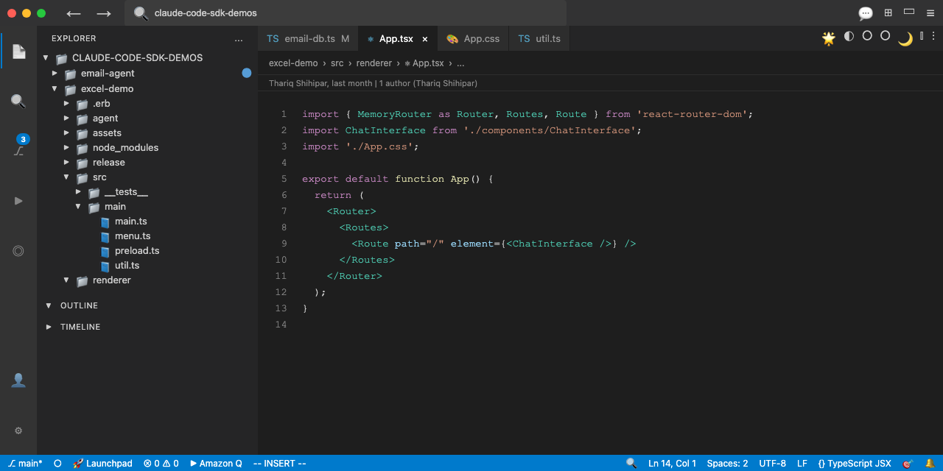This screenshot has height=471, width=943.
Task: Switch to the email-db.ts tab
Action: click(309, 39)
